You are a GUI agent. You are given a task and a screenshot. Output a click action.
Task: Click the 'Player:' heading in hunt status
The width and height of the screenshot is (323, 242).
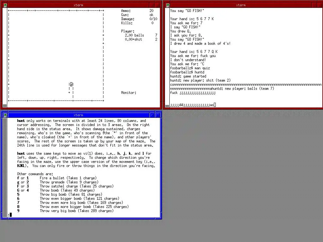pyautogui.click(x=128, y=31)
